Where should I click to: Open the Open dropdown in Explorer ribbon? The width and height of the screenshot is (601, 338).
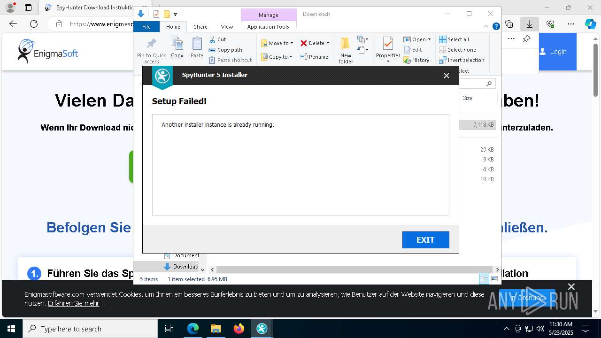click(x=417, y=39)
